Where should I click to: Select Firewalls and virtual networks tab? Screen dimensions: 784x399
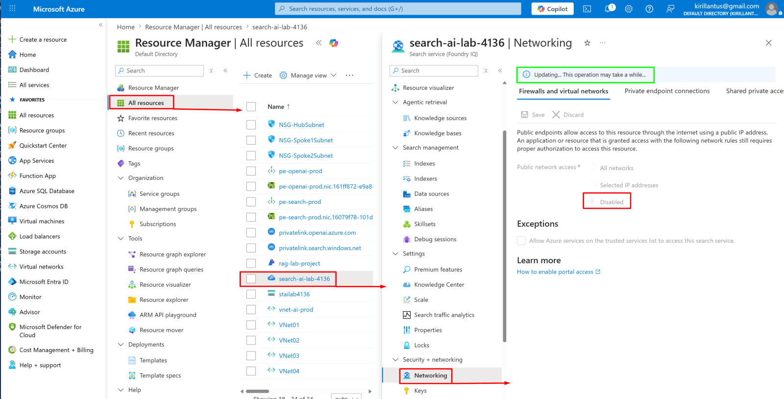coord(563,91)
